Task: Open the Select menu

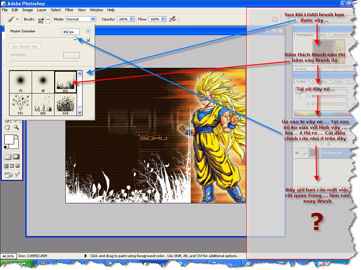Action: 56,10
